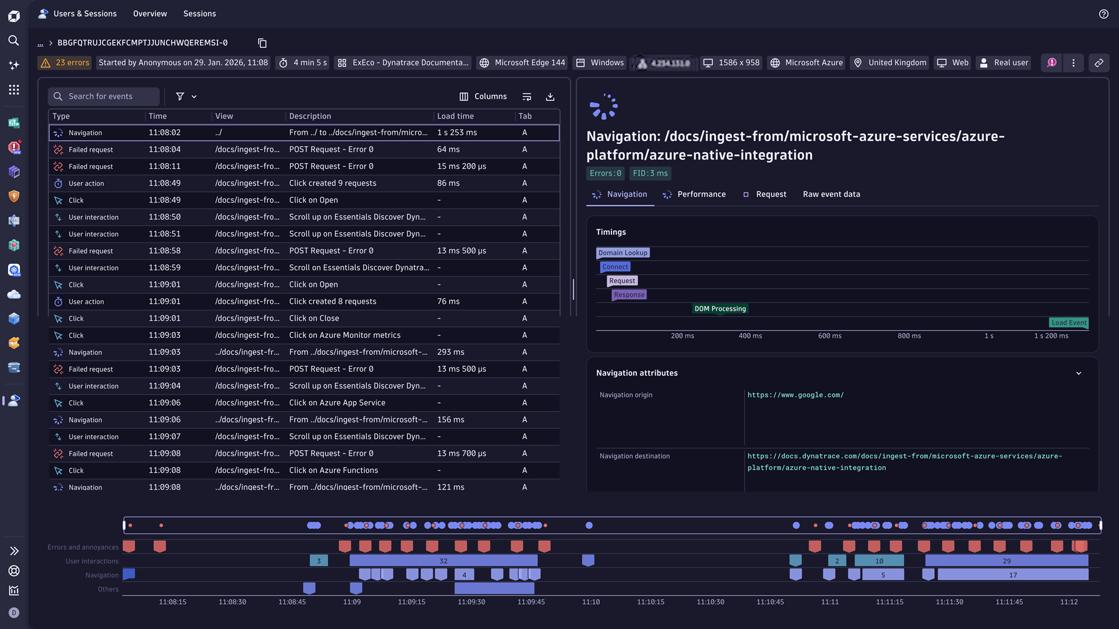Open the three-dot kebab menu in the header
This screenshot has width=1119, height=629.
point(1074,62)
